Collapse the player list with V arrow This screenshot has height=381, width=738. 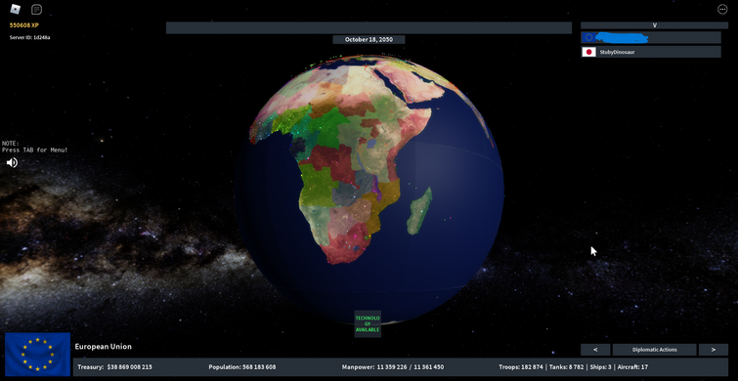pos(654,25)
